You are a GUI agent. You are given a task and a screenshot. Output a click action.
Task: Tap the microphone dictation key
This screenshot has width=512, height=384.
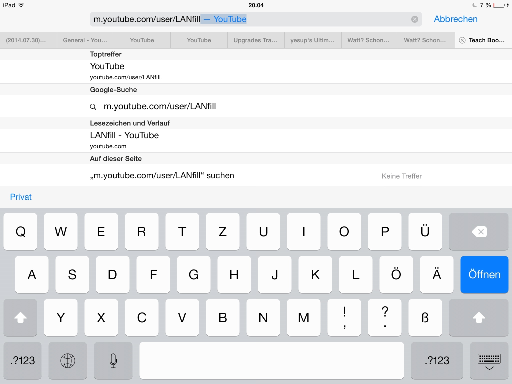click(113, 360)
